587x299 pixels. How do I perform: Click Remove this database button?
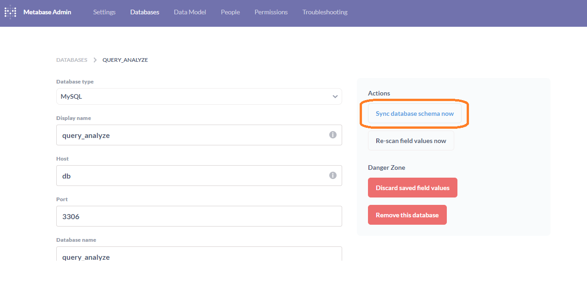coord(407,215)
